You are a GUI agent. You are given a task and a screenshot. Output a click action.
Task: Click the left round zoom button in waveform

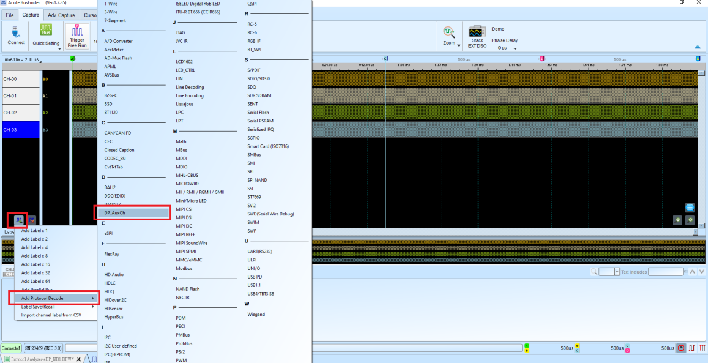(677, 220)
